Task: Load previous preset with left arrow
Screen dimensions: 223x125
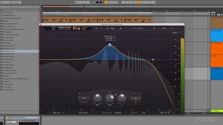Action: click(x=121, y=28)
